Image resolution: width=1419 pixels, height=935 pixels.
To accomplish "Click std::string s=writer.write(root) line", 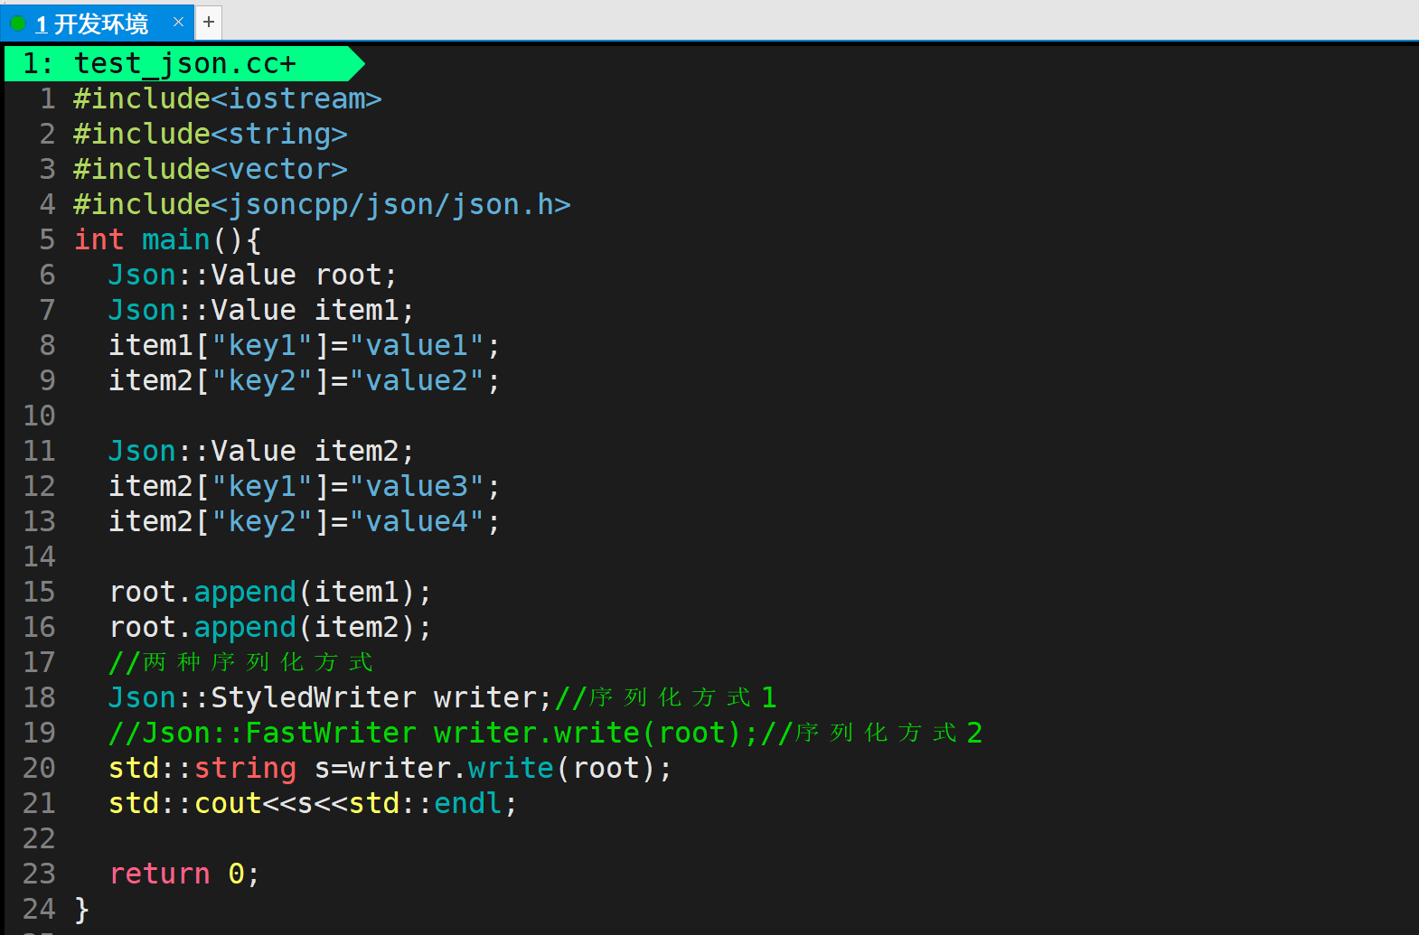I will (390, 768).
